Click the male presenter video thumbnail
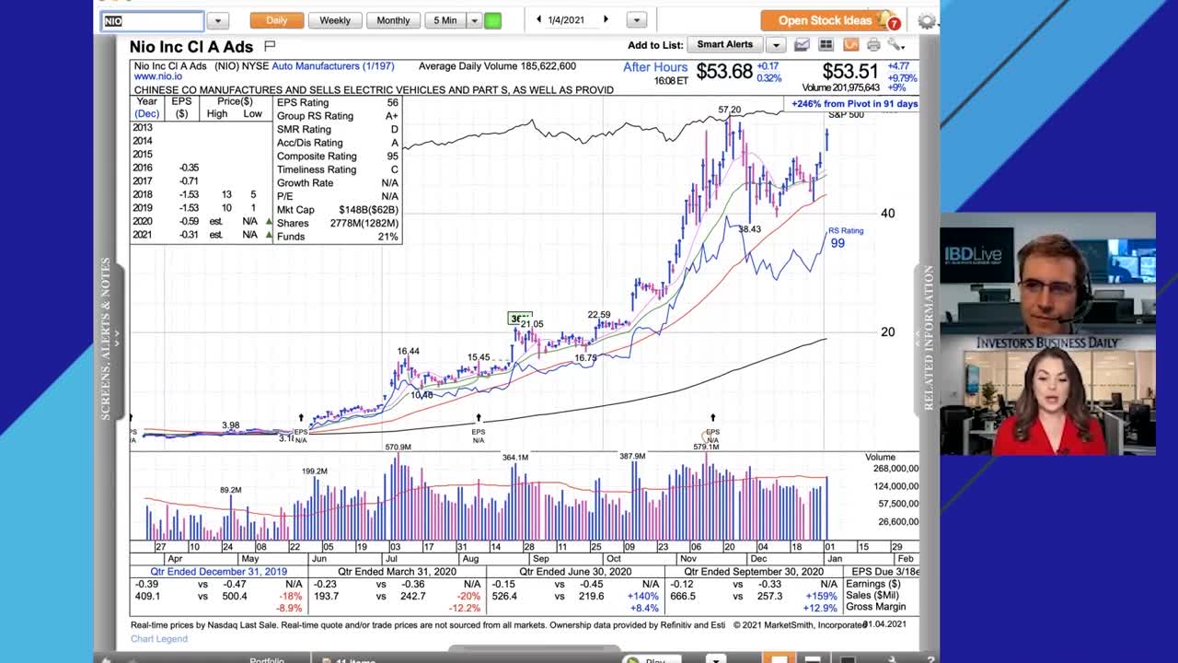The height and width of the screenshot is (663, 1178). 1047,273
